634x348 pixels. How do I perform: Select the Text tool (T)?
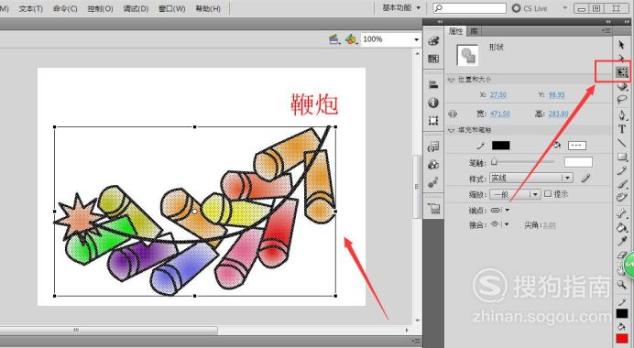pyautogui.click(x=622, y=129)
